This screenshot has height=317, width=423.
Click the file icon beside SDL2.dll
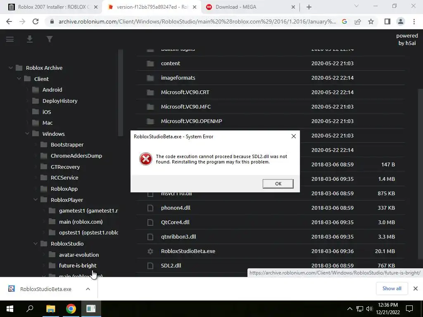(x=150, y=265)
